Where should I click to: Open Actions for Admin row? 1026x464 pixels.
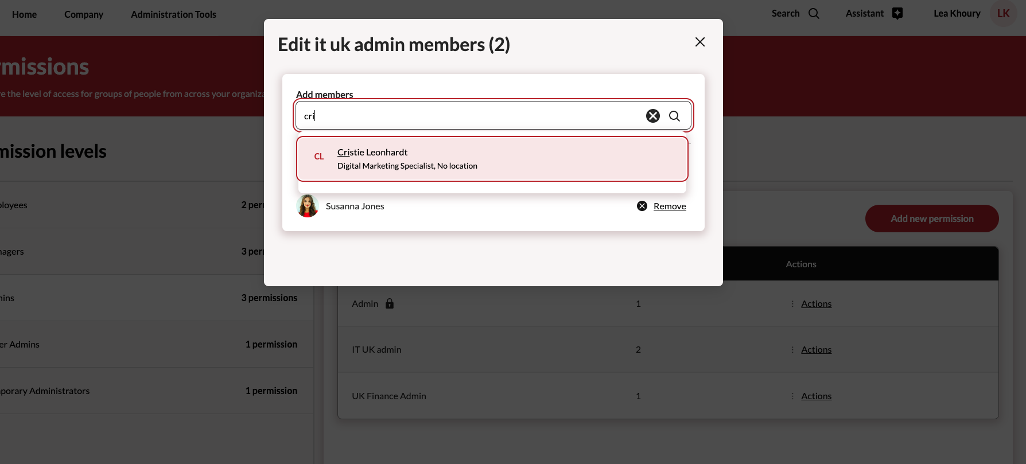(815, 304)
